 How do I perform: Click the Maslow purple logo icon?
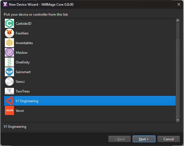[x=9, y=53]
